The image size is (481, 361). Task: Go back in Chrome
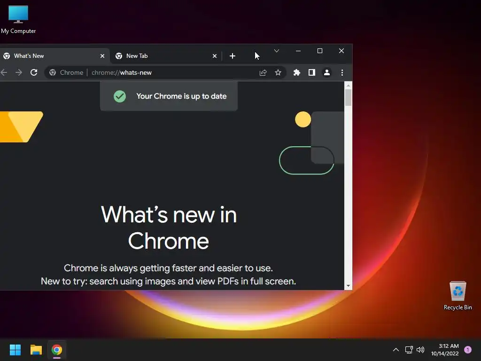[4, 72]
